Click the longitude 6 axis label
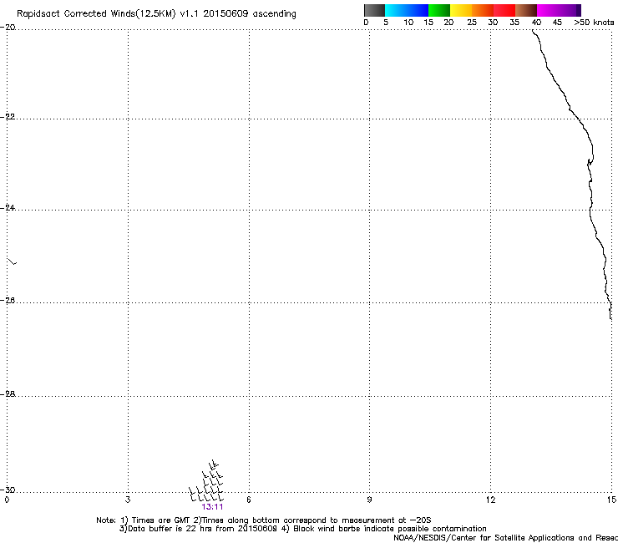This screenshot has width=618, height=543. coord(249,500)
